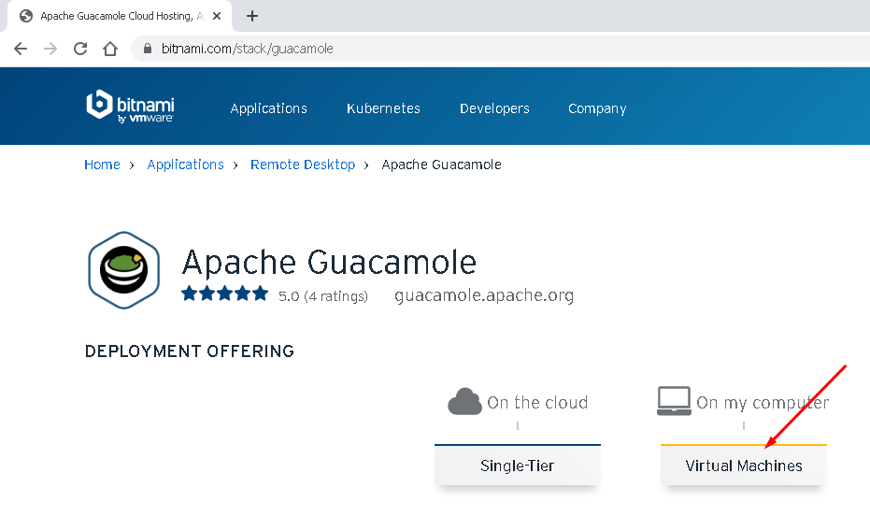Click the 'Apache Guacamole' breadcrumb text
Viewport: 870px width, 516px height.
coord(441,165)
